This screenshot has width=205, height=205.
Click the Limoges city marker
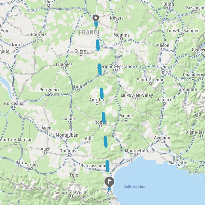point(64,68)
